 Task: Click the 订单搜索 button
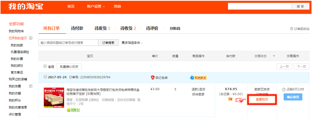pos(108,43)
